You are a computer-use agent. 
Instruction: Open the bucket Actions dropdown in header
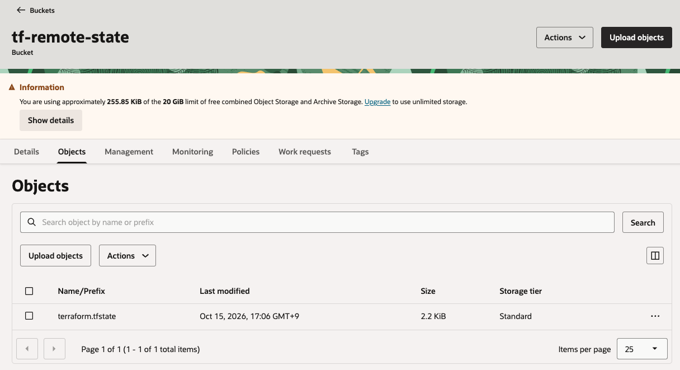(x=565, y=38)
